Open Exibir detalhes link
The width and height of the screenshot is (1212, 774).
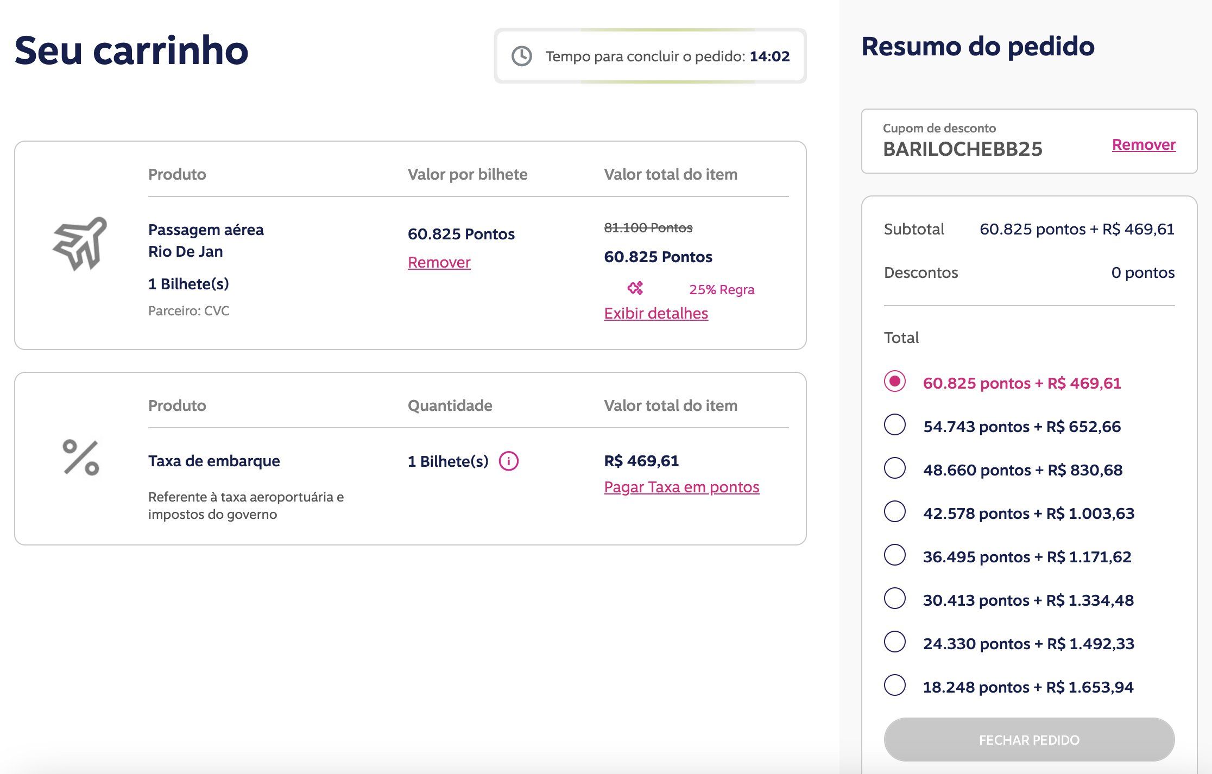pyautogui.click(x=656, y=313)
